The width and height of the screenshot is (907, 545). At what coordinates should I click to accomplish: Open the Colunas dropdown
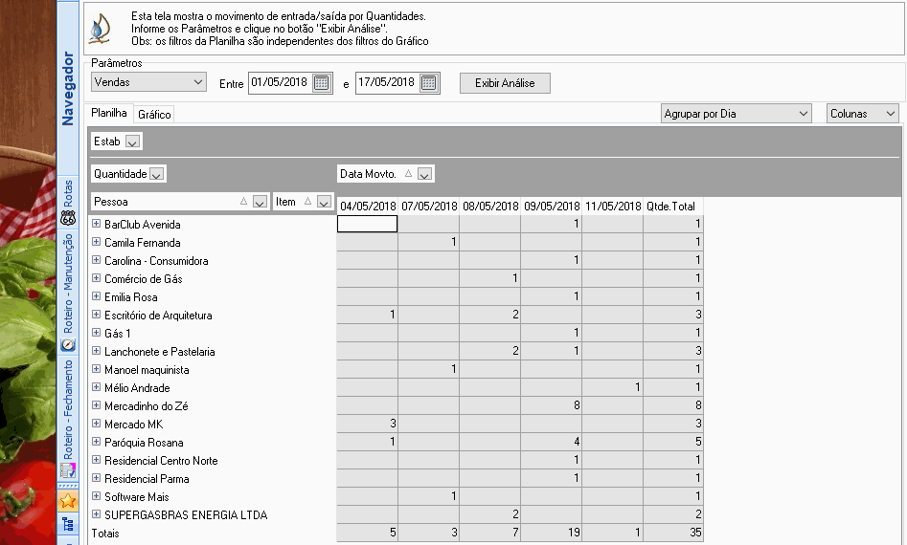pyautogui.click(x=862, y=114)
